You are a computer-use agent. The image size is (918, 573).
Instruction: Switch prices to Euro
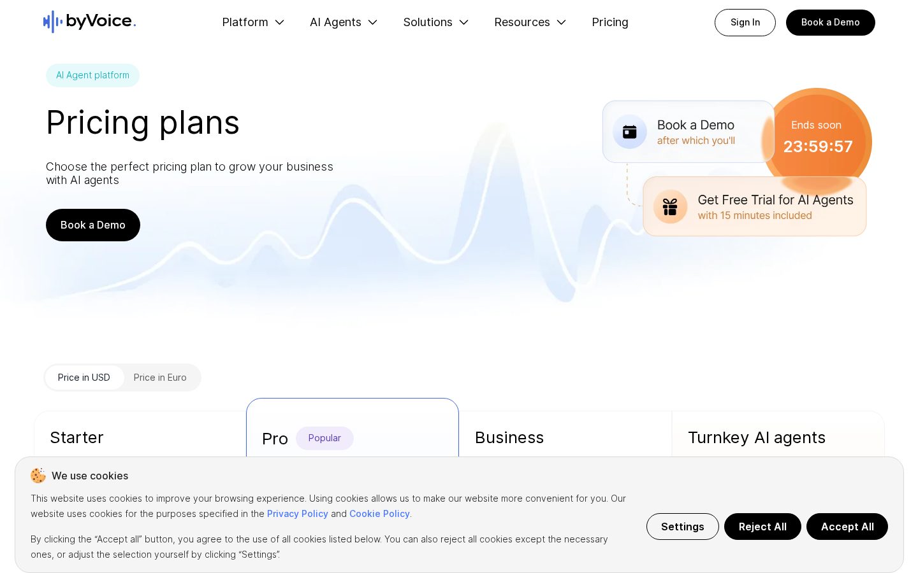[160, 378]
